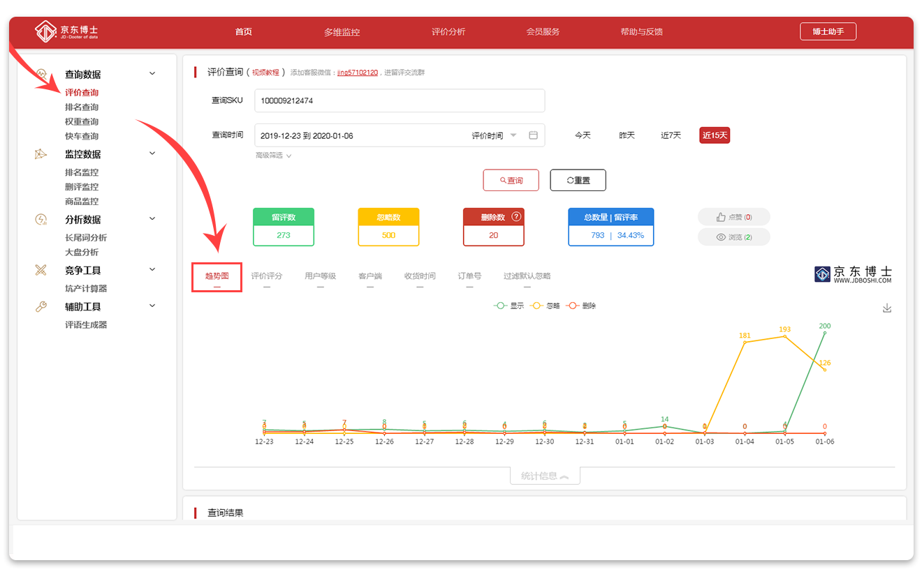922x579 pixels.
Task: Click the question mark icon on 删除数
Action: (x=516, y=217)
